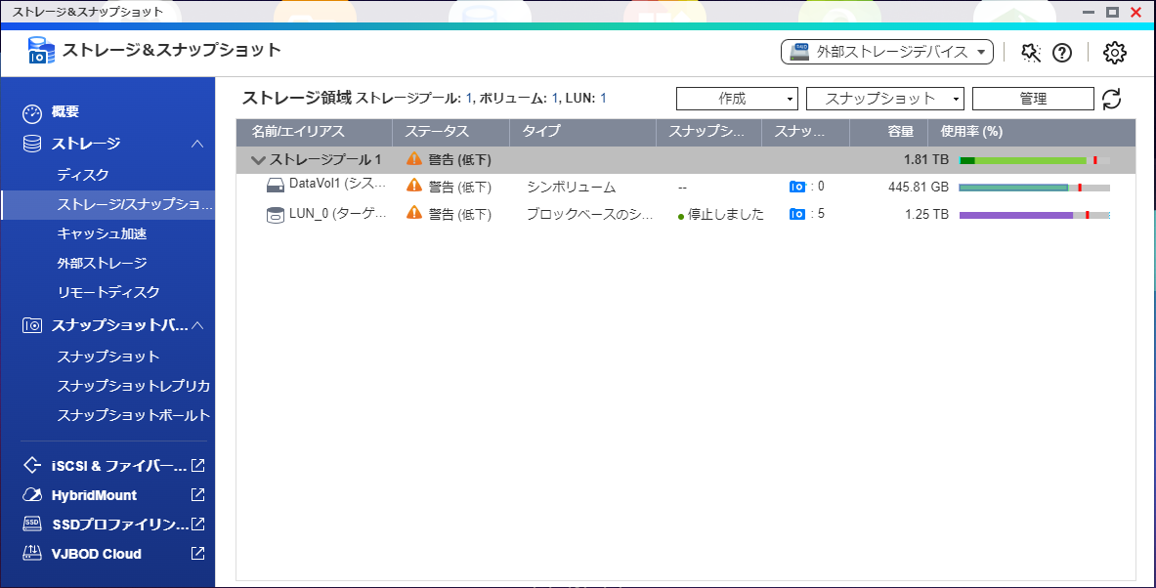
Task: Click snapshot camera icon in DataVol1 row
Action: pyautogui.click(x=797, y=188)
